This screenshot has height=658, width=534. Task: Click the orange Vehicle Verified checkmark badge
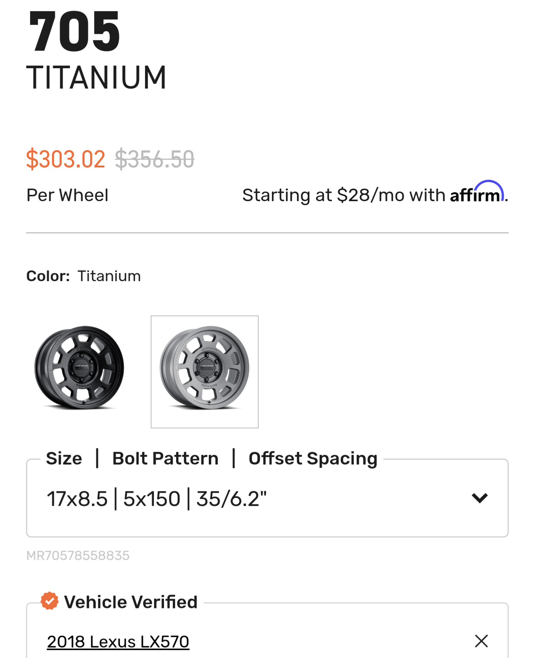(x=50, y=601)
